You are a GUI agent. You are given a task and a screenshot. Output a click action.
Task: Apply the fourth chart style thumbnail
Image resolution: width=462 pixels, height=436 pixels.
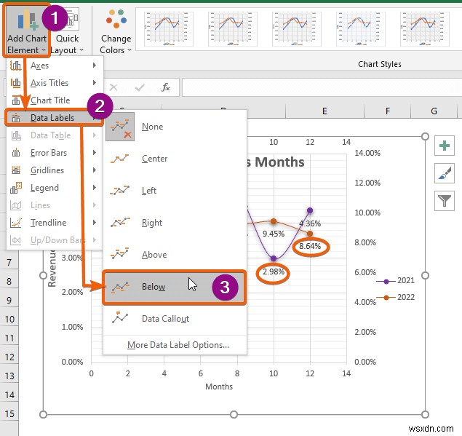(361, 29)
